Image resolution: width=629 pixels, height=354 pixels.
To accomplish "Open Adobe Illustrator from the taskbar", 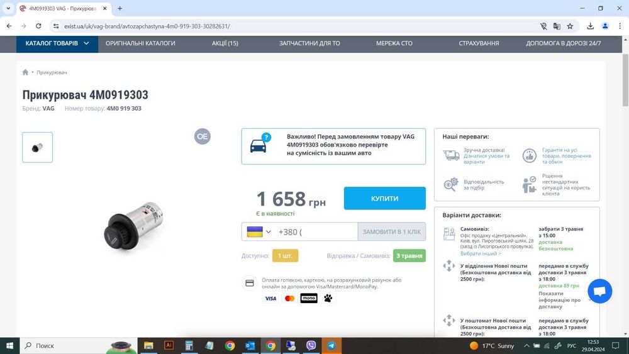I will [169, 346].
